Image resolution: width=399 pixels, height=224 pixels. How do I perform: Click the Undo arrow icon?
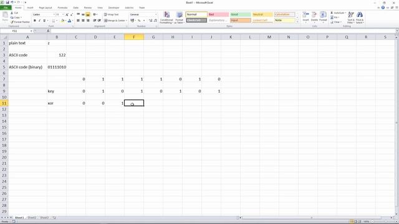pos(12,2)
